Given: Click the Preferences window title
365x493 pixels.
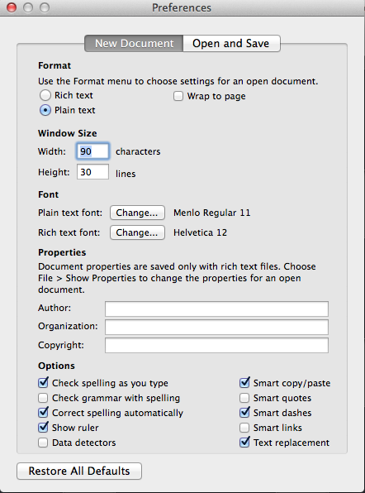Looking at the screenshot, I should (x=182, y=7).
